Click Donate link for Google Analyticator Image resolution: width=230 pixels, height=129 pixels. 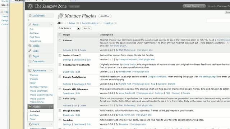[x=172, y=84]
